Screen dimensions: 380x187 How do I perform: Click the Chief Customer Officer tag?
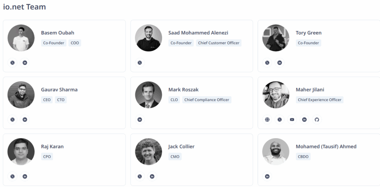[x=219, y=43]
